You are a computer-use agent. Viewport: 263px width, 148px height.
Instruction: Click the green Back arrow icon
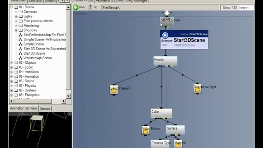[76, 7]
